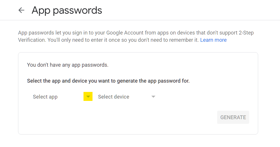Viewport: 280px width, 147px height.
Task: Click the grayed-out GENERATE button
Action: pos(233,117)
